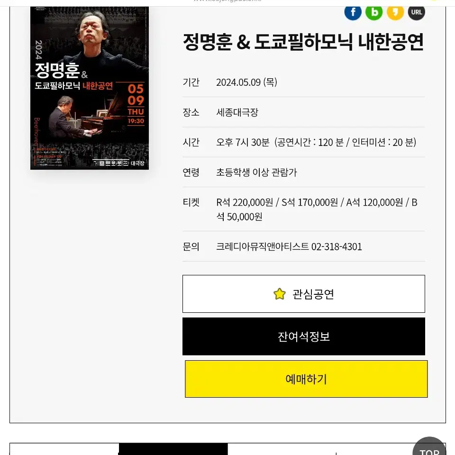The image size is (455, 455).
Task: Switch to the left white tab below
Action: pos(64,449)
